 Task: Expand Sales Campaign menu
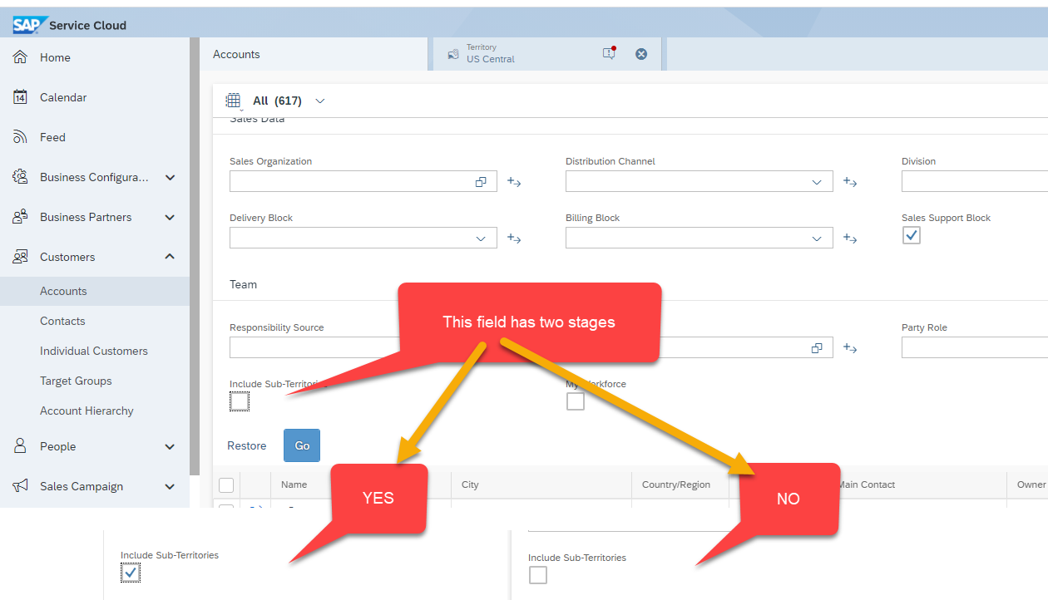(x=171, y=486)
